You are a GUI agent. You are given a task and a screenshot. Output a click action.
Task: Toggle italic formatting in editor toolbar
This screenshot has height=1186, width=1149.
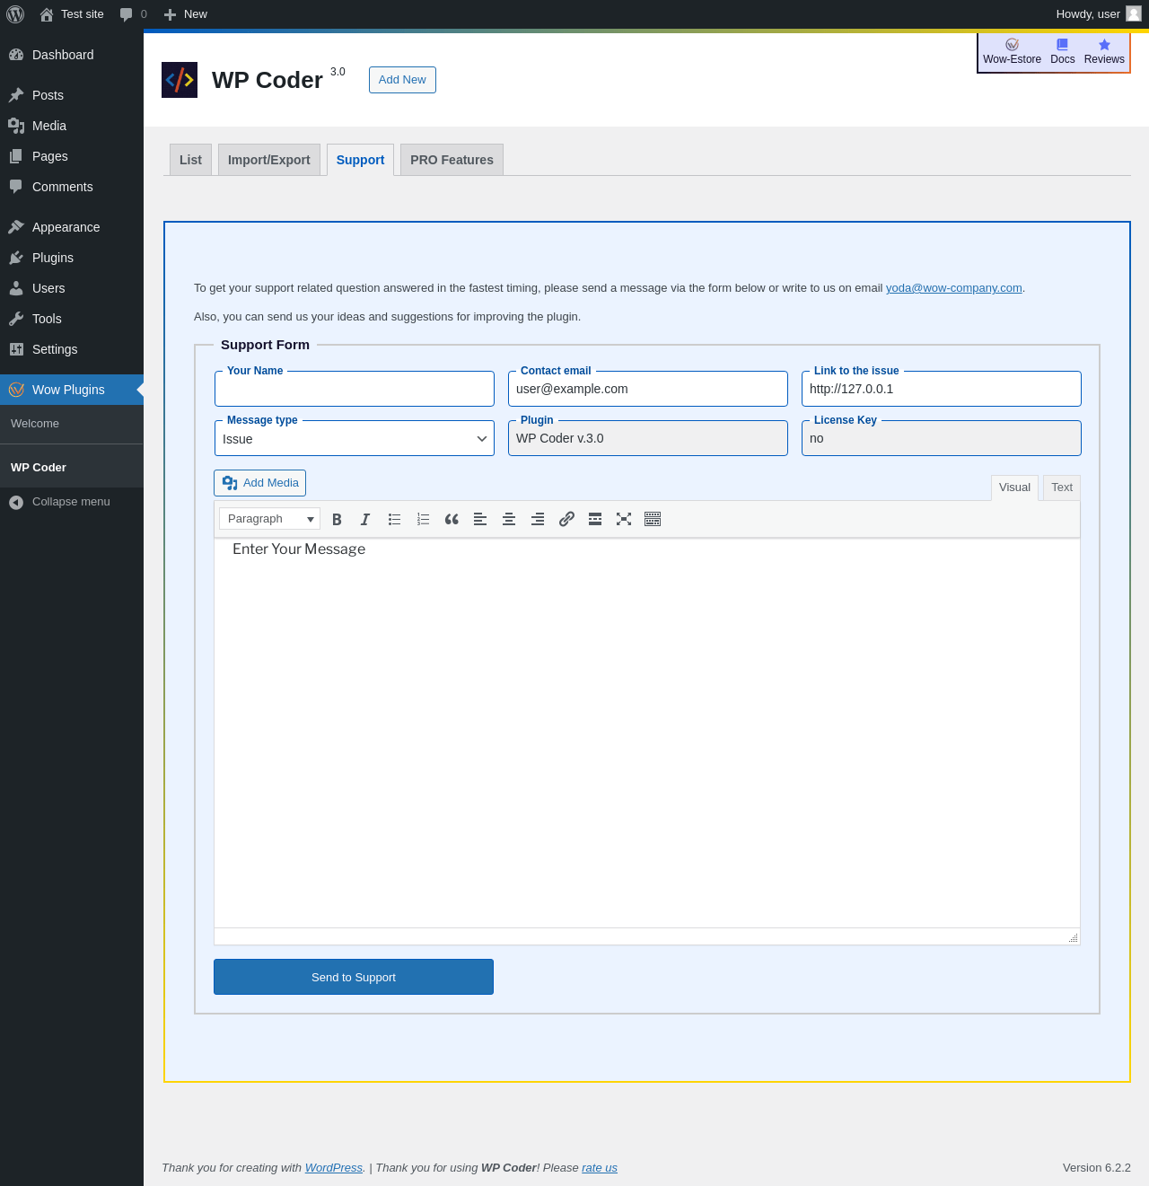(x=365, y=519)
